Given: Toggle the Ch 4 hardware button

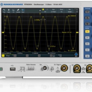Looking at the screenshot, I should [87, 50].
